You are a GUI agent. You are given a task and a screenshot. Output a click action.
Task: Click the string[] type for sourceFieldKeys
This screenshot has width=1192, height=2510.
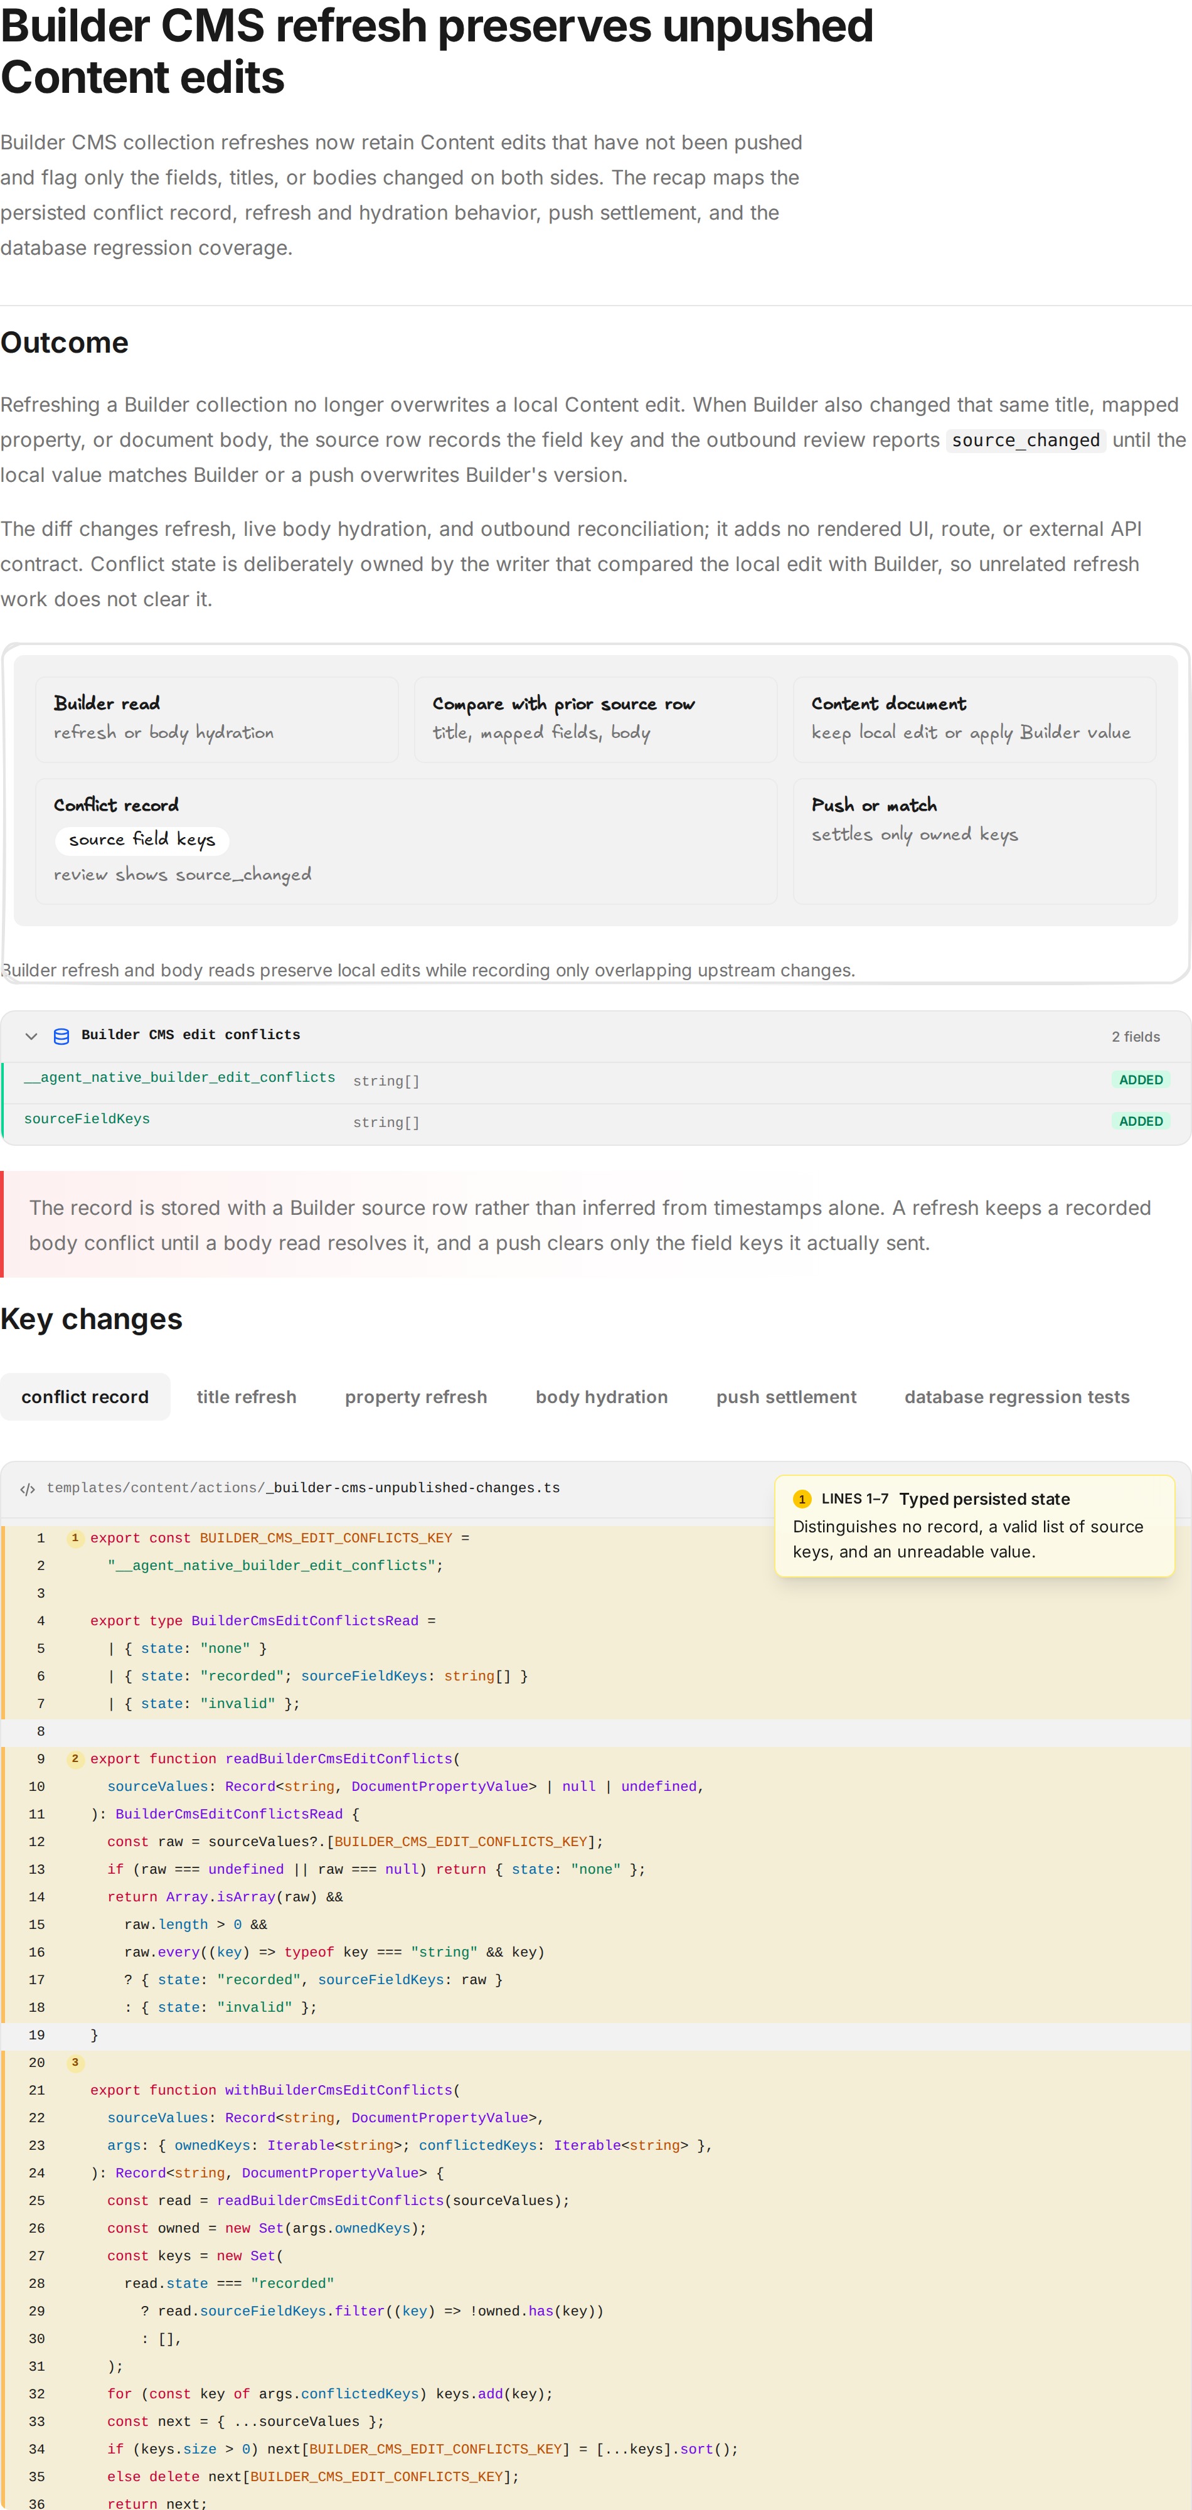(386, 1123)
